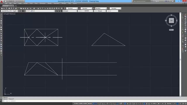Click the Workspace settings gear icon beside workspace dropdown
The width and height of the screenshot is (187, 105).
(19, 11)
